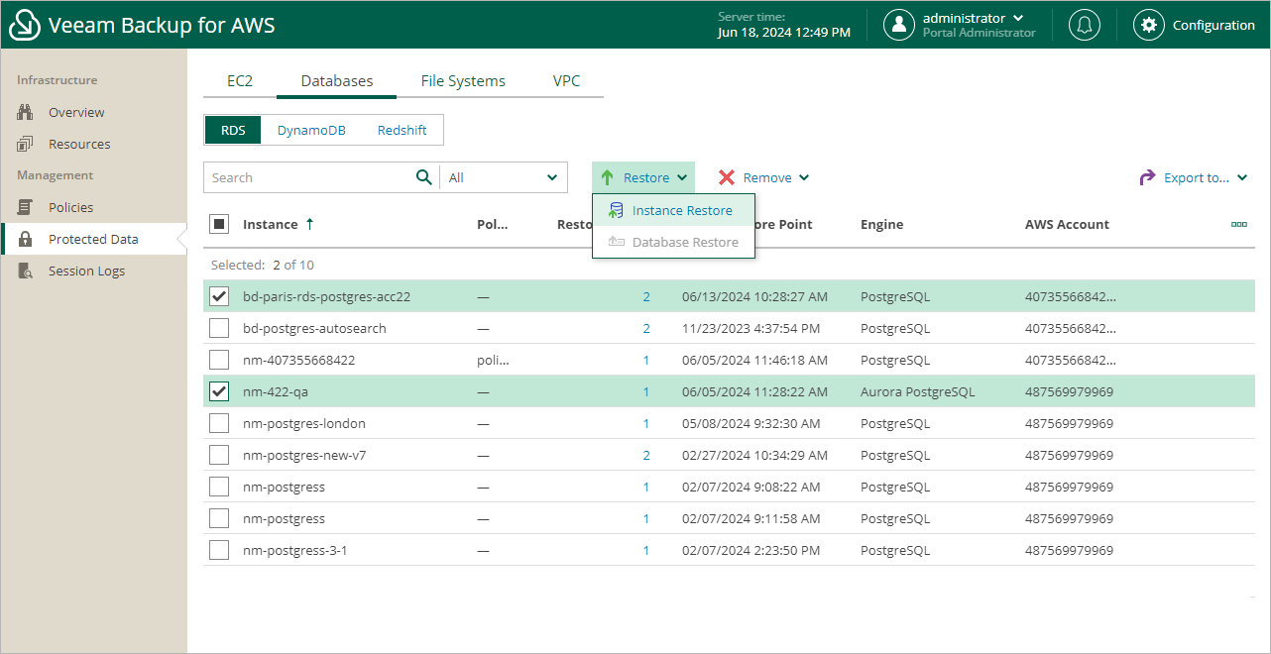This screenshot has height=654, width=1271.
Task: Open the notifications bell
Action: coord(1085,25)
